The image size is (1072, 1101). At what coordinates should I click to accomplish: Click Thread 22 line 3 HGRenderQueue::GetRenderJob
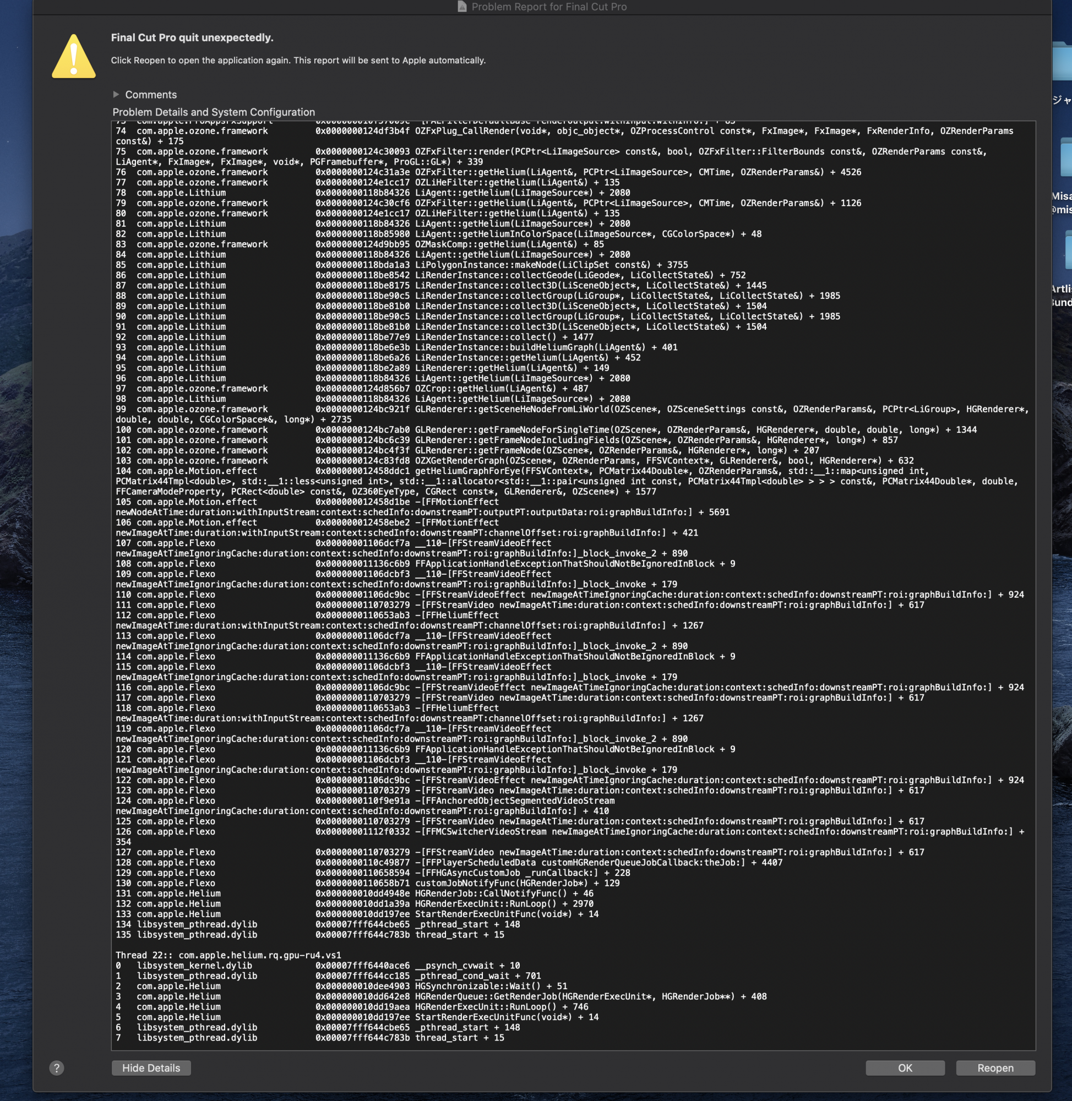[441, 996]
